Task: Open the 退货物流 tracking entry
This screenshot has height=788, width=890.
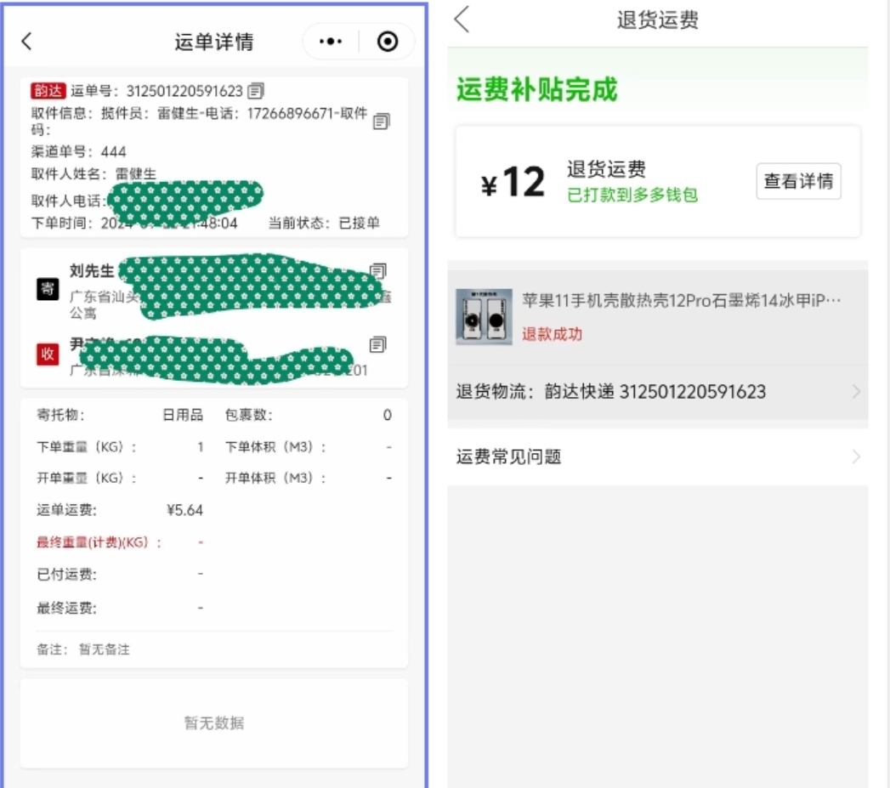Action: tap(658, 392)
